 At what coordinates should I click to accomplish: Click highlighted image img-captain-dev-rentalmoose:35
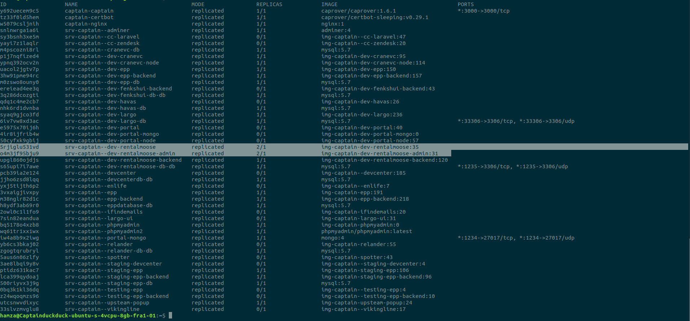point(370,147)
